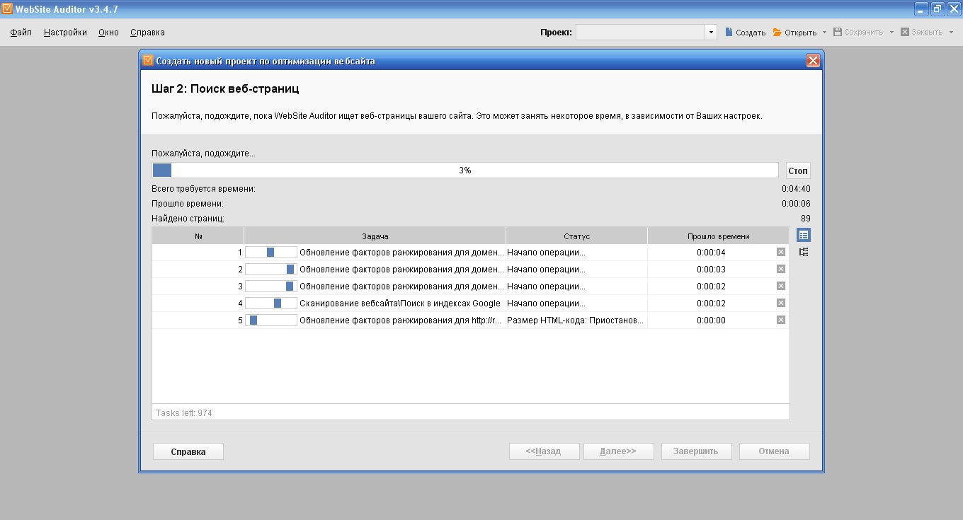Sort by the № column header
This screenshot has height=520, width=963.
(x=198, y=236)
